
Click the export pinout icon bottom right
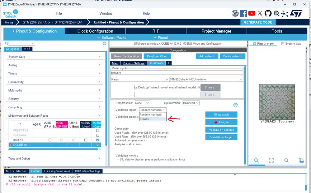click(x=301, y=160)
